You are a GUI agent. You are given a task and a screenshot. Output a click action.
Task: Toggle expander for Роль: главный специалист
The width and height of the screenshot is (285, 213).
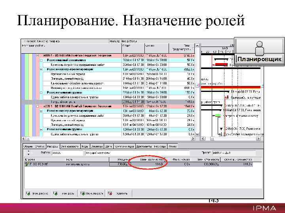pos(41,60)
